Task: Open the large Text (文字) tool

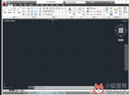Action: 70,10
